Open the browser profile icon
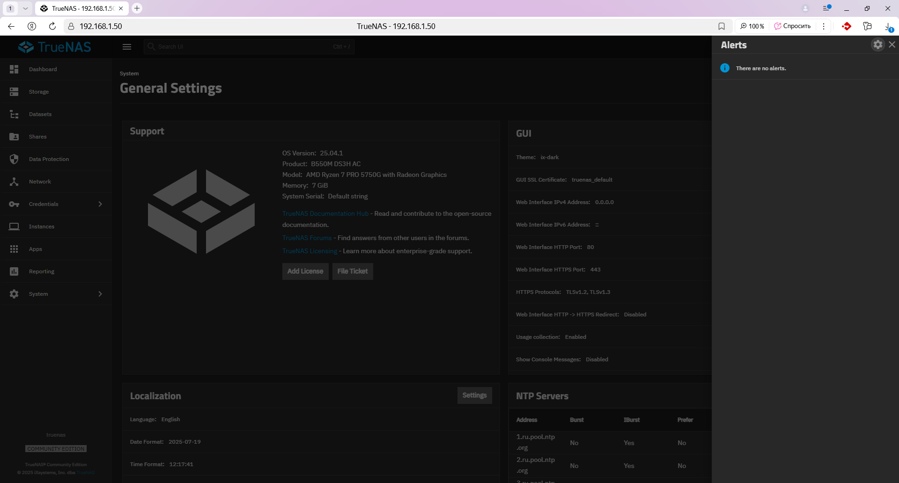Image resolution: width=899 pixels, height=483 pixels. [805, 8]
